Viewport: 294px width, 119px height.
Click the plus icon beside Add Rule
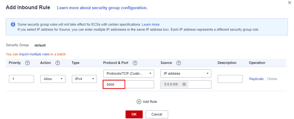pyautogui.click(x=139, y=102)
